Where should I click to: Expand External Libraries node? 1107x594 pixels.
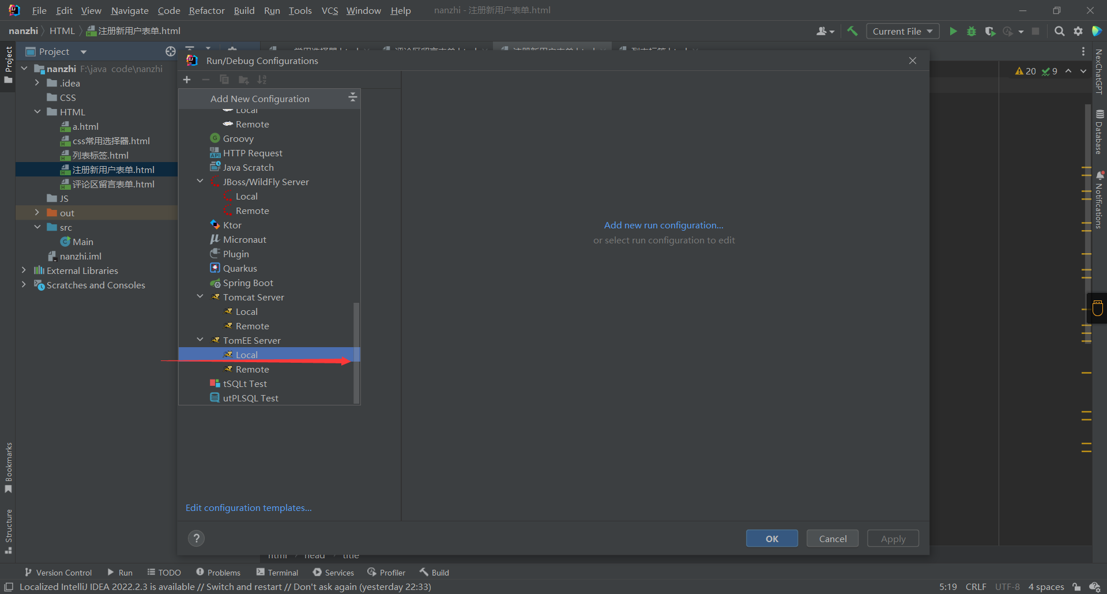(x=24, y=270)
